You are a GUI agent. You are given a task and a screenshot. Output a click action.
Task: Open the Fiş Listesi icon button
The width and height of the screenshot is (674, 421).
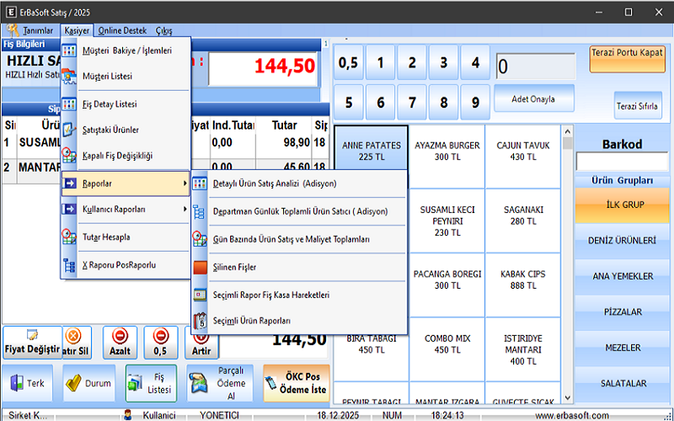pos(151,384)
